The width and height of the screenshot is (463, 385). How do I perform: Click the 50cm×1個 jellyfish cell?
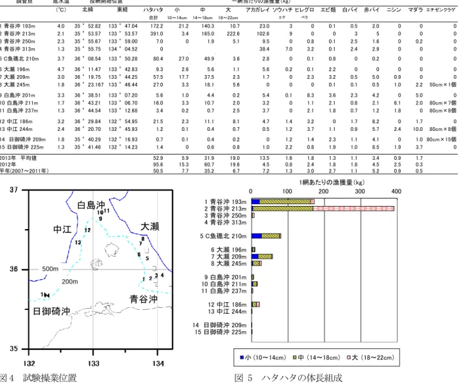coord(442,85)
